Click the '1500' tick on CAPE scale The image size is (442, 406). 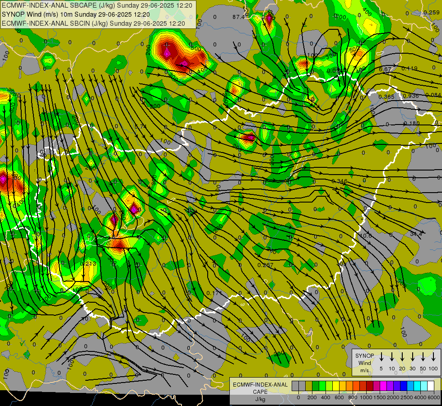click(380, 397)
